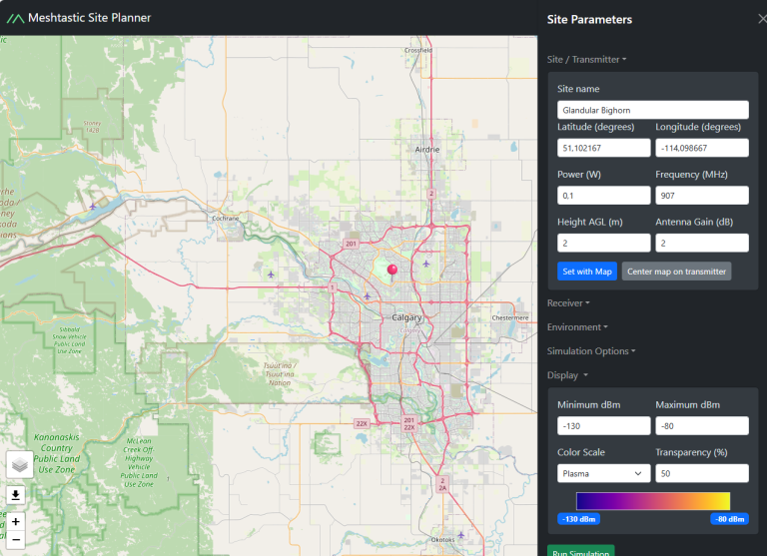Click the highway 2A shield marker

[442, 484]
